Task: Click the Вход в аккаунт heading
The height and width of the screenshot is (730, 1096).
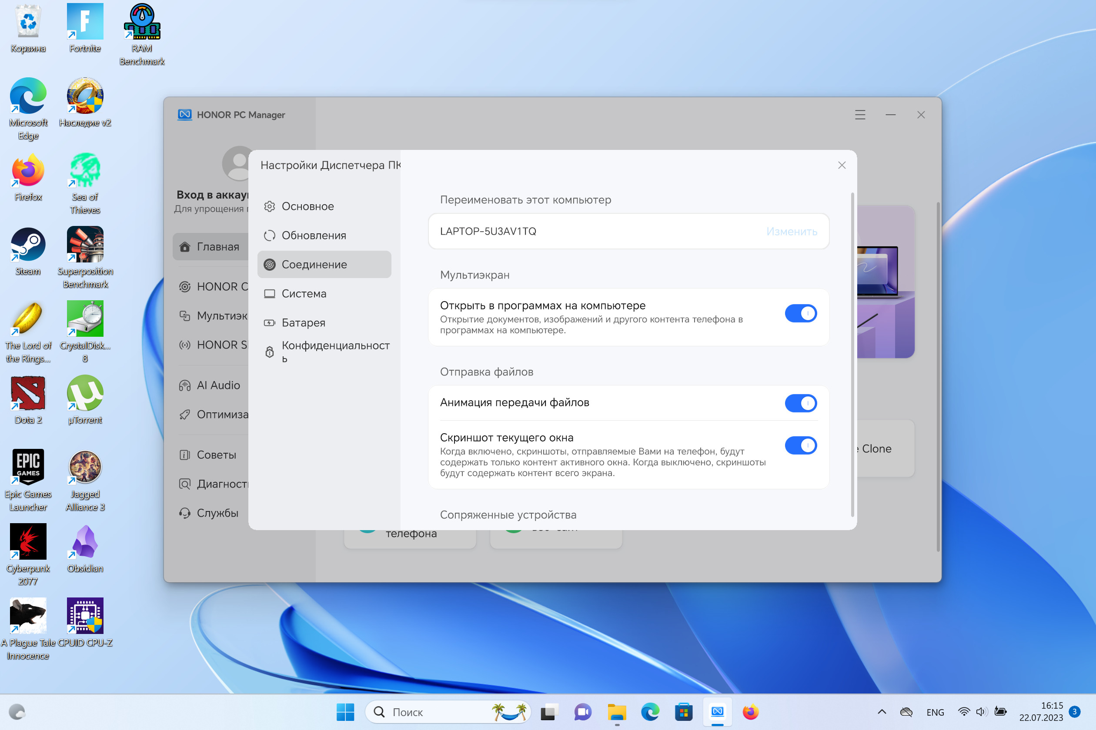Action: tap(213, 195)
